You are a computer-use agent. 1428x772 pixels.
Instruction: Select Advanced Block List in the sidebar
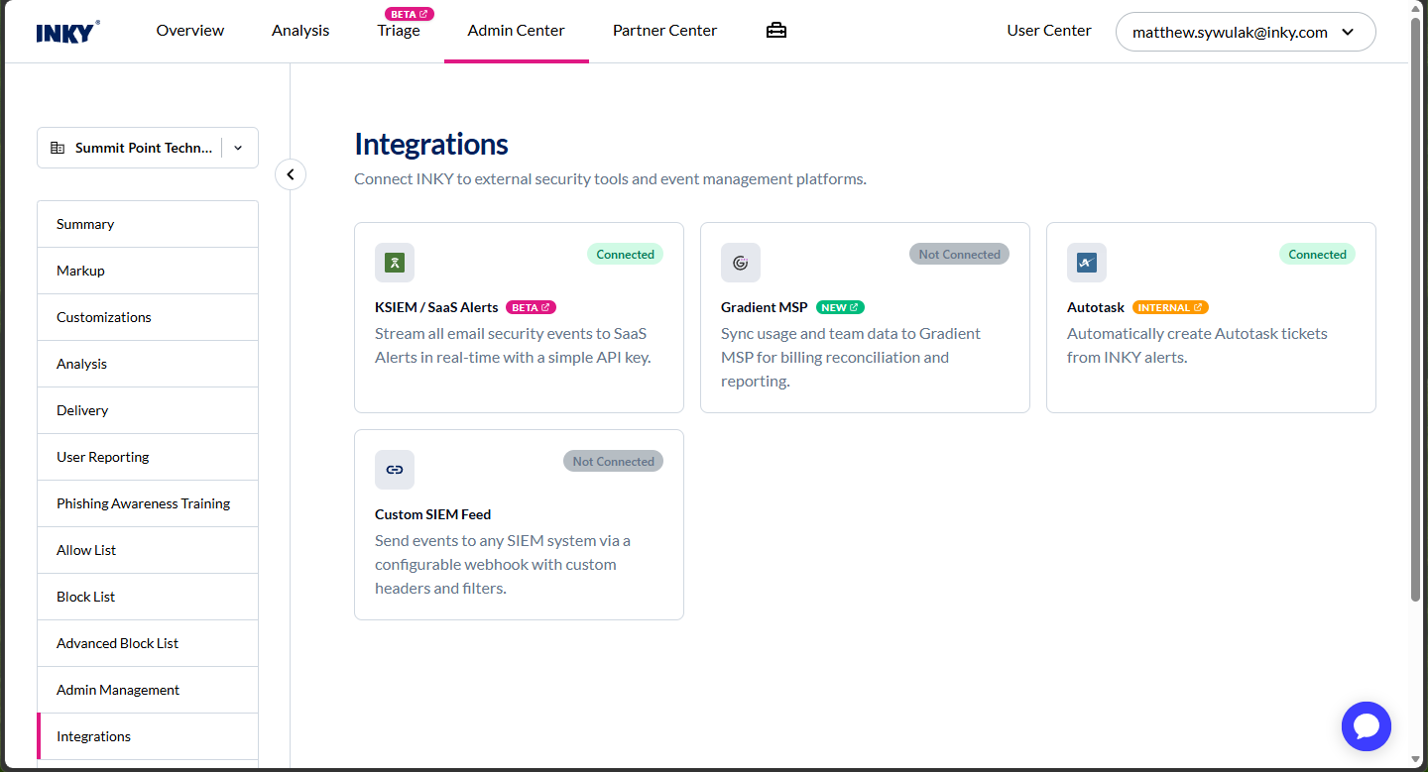[148, 643]
